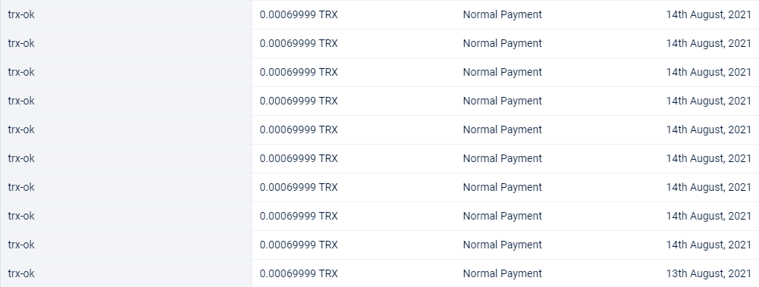Select trx-ok in the second row
The width and height of the screenshot is (759, 287).
coord(21,43)
